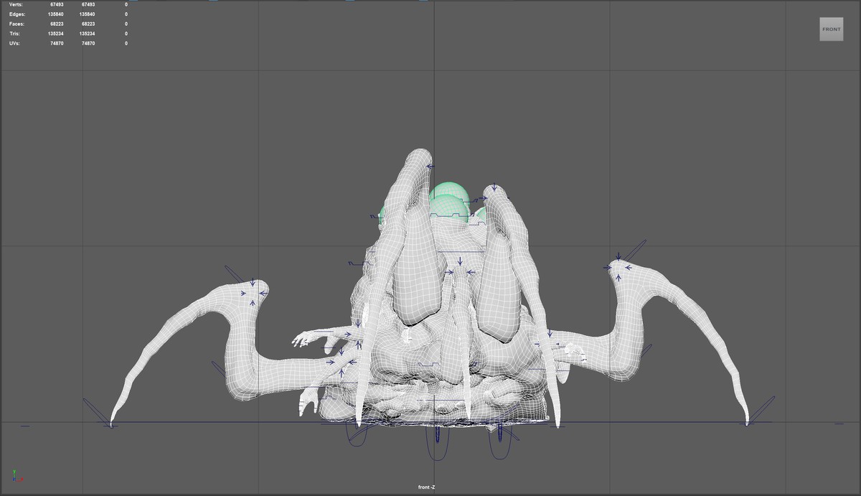Image resolution: width=861 pixels, height=496 pixels.
Task: Select the "Edges:" poly count label
Action: click(x=17, y=14)
